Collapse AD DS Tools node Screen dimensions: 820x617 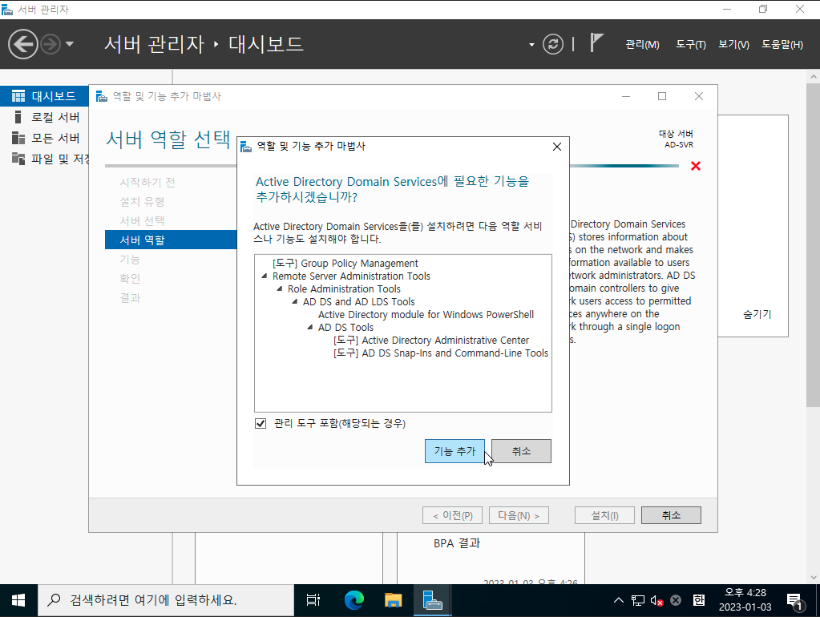[x=309, y=327]
